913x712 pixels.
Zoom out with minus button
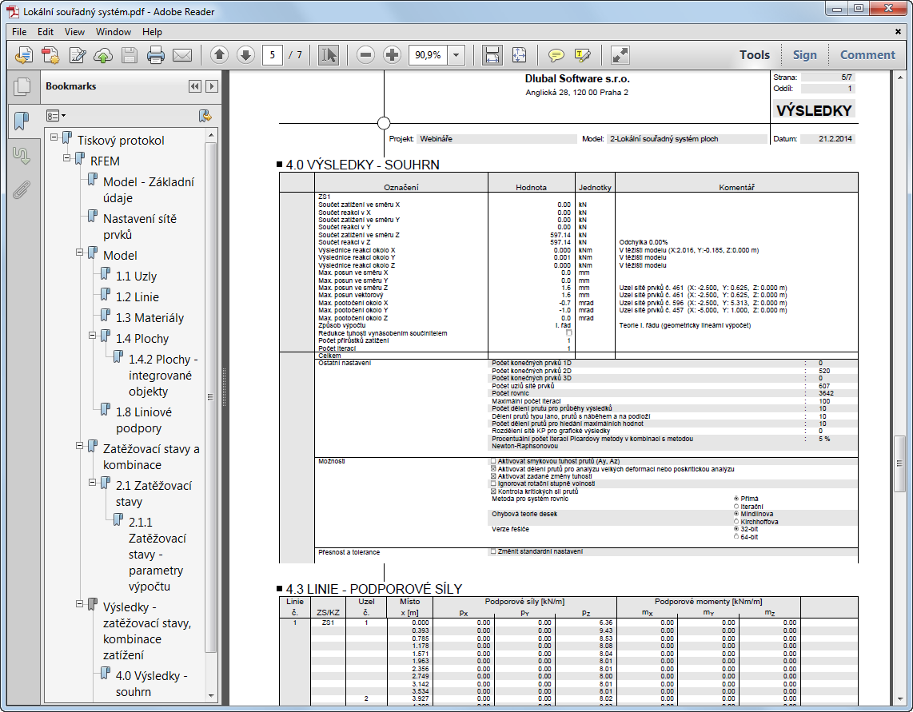click(x=365, y=55)
